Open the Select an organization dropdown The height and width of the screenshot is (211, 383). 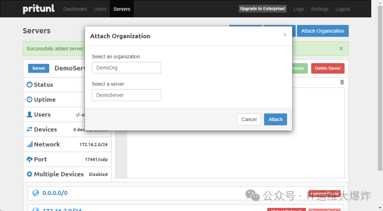126,67
